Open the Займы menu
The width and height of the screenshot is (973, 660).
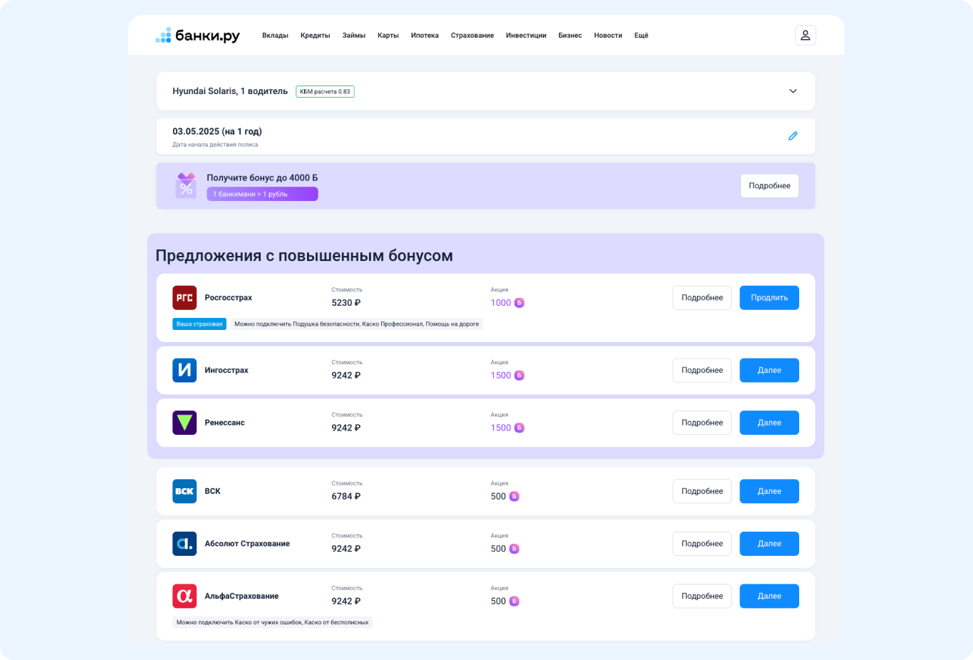tap(353, 36)
